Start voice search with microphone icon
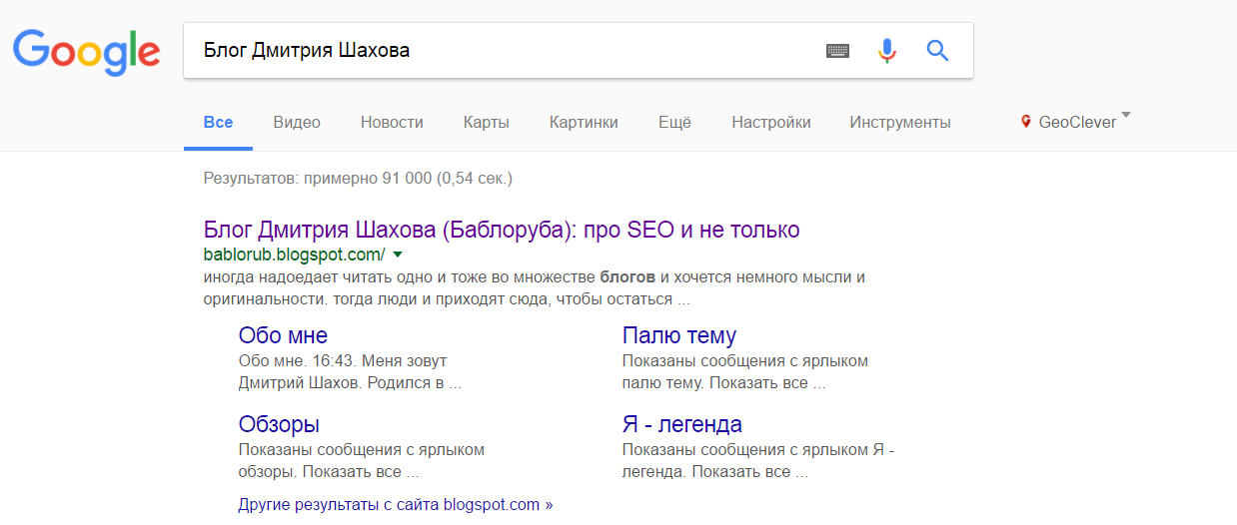This screenshot has width=1237, height=525. pyautogui.click(x=887, y=50)
